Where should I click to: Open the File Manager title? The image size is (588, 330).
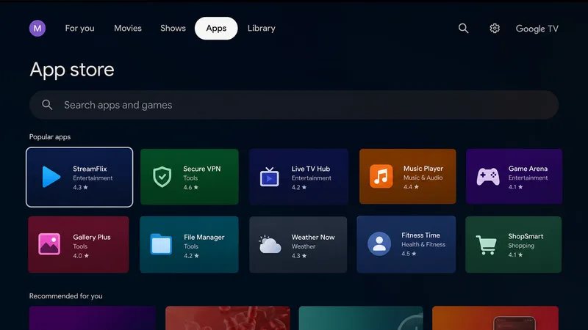(x=204, y=237)
